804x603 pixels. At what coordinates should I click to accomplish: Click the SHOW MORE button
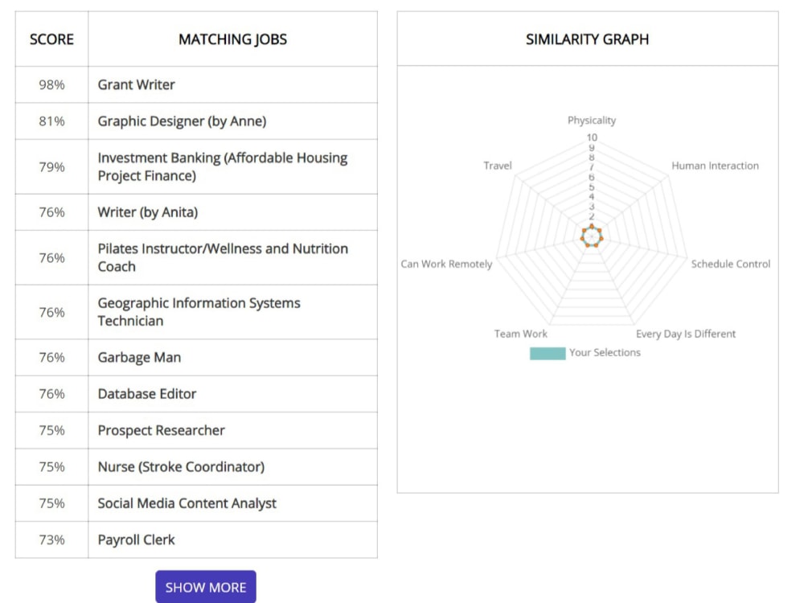coord(205,586)
